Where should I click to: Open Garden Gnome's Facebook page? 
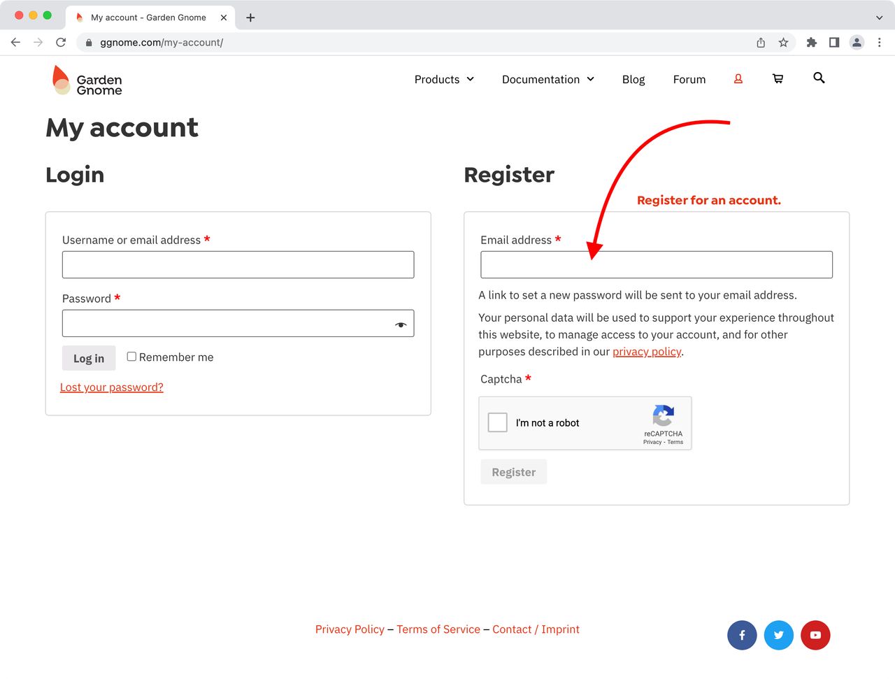click(742, 635)
